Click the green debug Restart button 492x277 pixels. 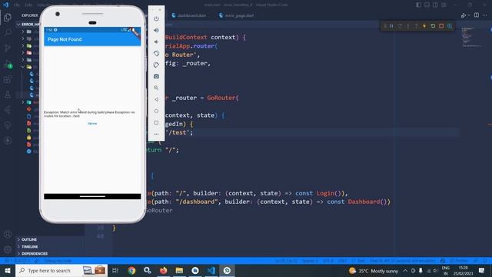(433, 26)
